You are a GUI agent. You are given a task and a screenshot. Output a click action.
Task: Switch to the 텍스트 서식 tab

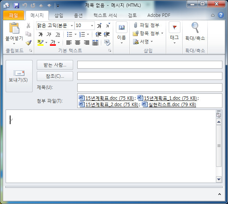click(105, 15)
